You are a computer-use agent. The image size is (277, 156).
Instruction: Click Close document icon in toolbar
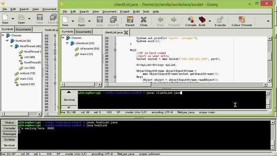tap(143, 19)
